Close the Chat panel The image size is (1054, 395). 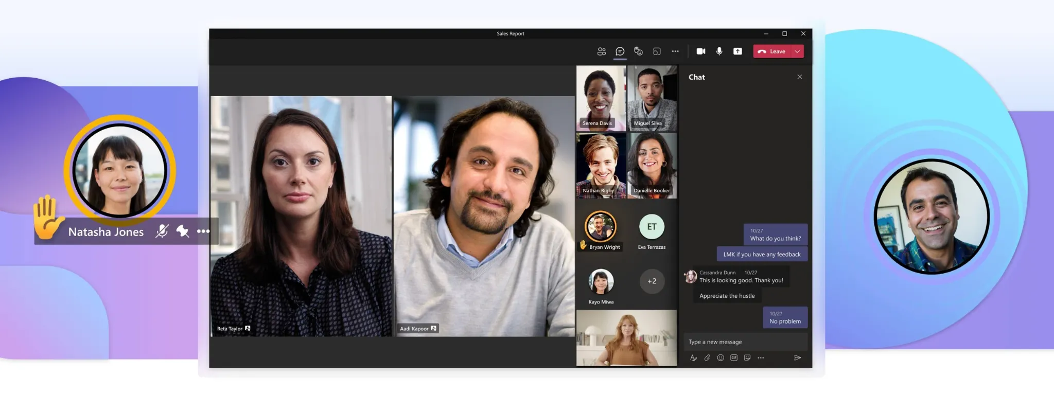(x=799, y=77)
